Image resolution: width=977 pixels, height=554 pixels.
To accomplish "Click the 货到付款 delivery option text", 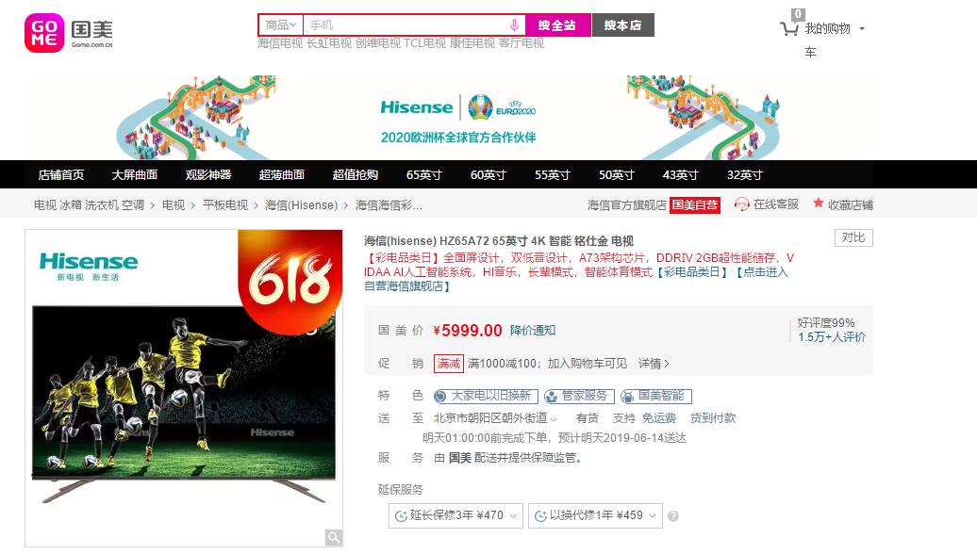I will (713, 418).
